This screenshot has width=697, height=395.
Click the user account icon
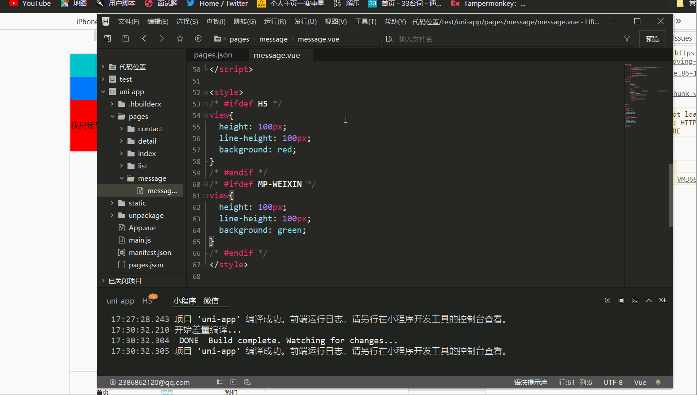point(113,382)
